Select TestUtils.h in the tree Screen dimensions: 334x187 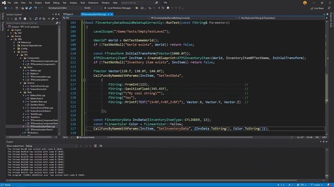coord(35,117)
